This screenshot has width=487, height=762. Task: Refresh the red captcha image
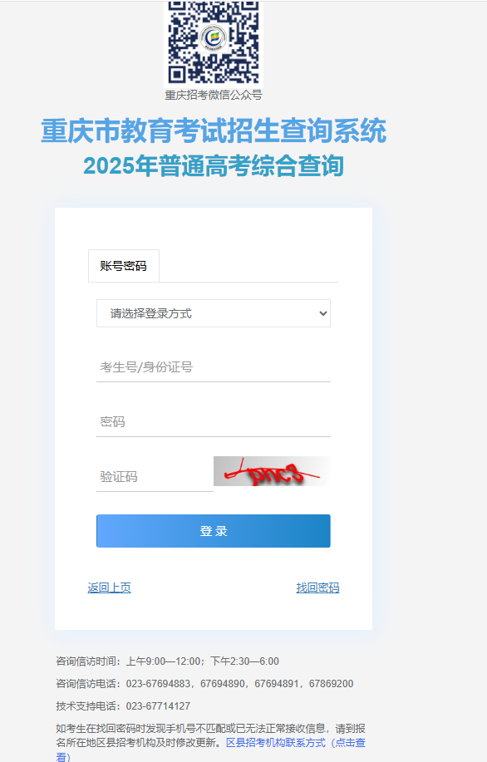272,471
